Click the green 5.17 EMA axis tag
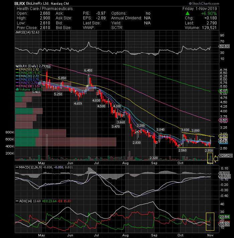The height and width of the screenshot is (238, 234). click(223, 91)
